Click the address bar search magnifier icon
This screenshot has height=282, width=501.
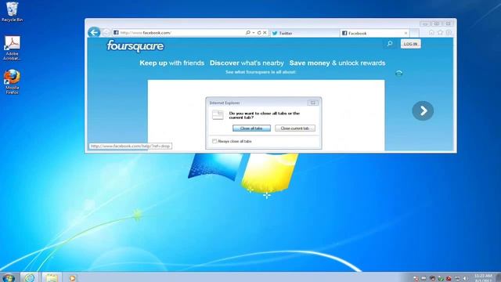(x=247, y=33)
